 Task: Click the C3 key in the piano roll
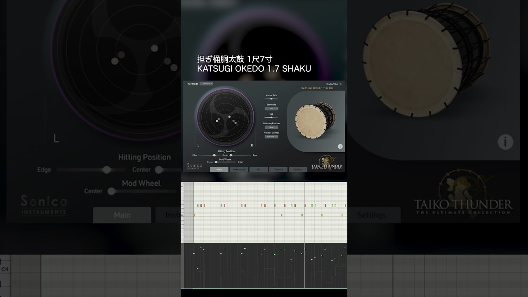tap(182, 215)
